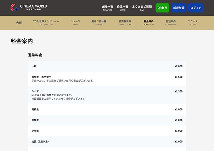Open 劇場作品一覧 MOVIES tab
The height and width of the screenshot is (151, 214).
click(x=99, y=23)
